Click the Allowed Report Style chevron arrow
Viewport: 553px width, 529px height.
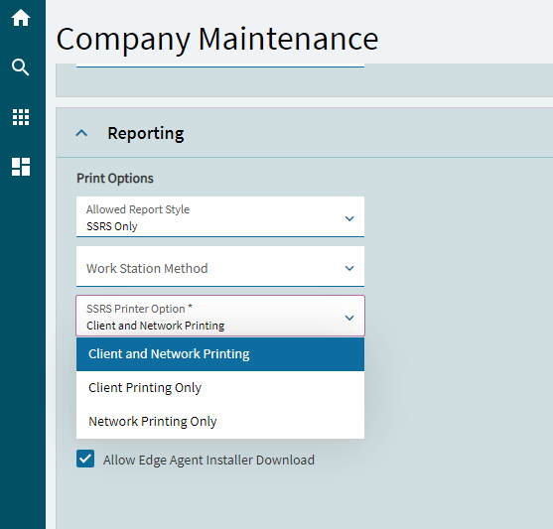pos(349,218)
